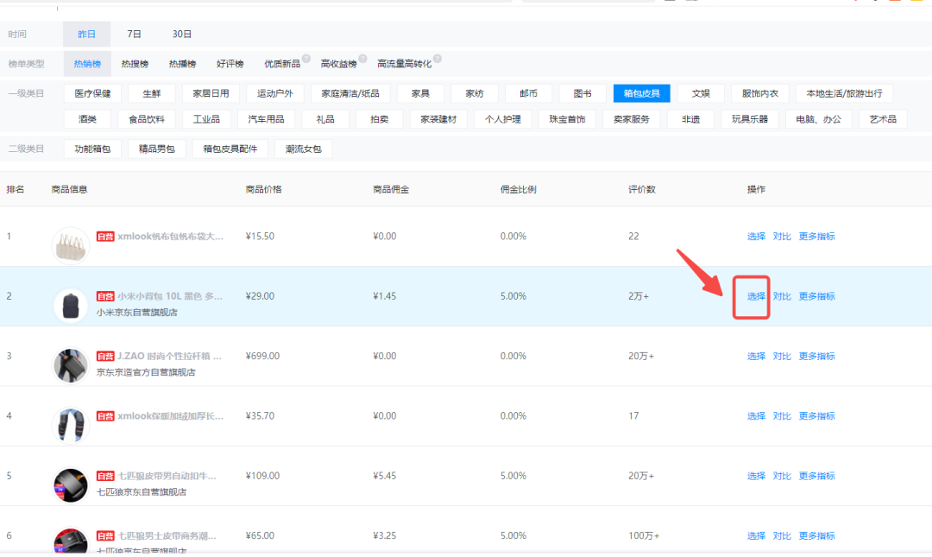This screenshot has height=557, width=932.
Task: Open the 好评榜 ranking list
Action: click(232, 62)
